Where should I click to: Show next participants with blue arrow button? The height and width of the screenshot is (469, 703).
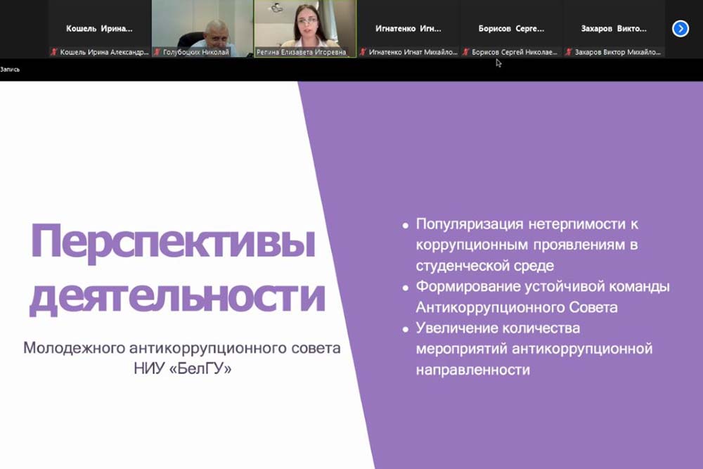click(680, 29)
